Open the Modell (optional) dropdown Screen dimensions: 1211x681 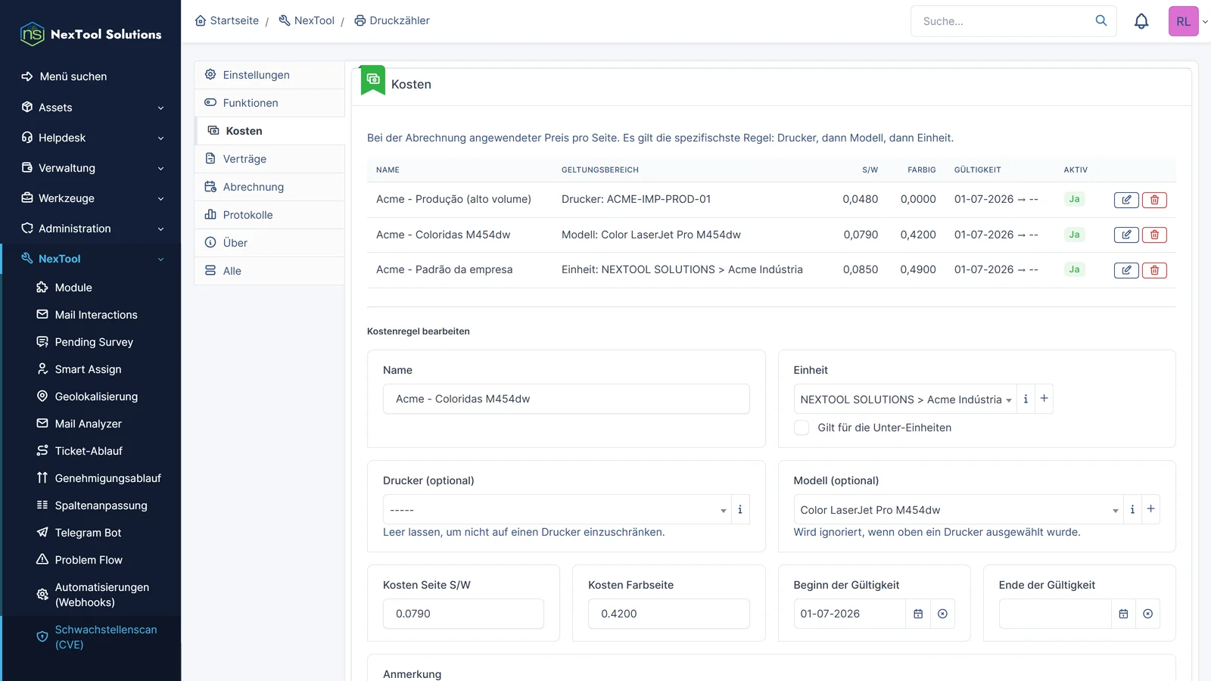pos(958,509)
